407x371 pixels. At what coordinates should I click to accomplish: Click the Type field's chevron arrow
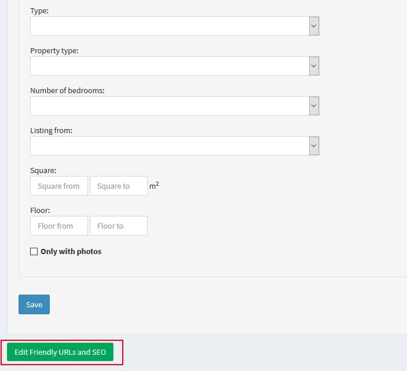314,26
